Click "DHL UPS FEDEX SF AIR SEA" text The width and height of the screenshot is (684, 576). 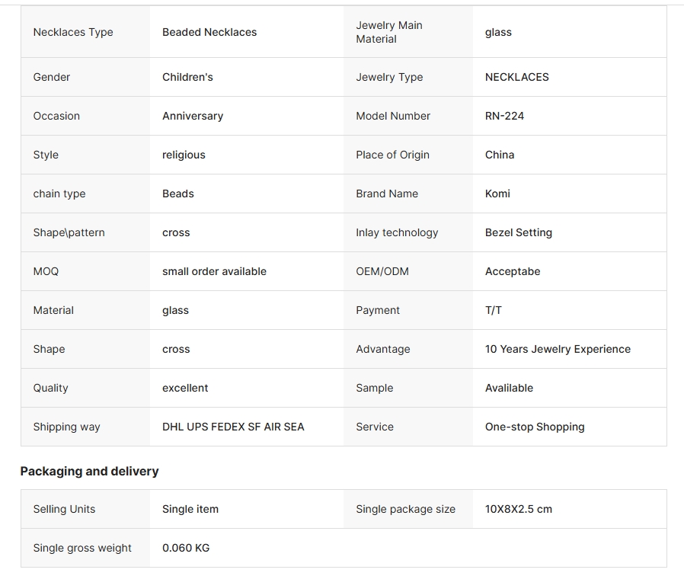[233, 427]
